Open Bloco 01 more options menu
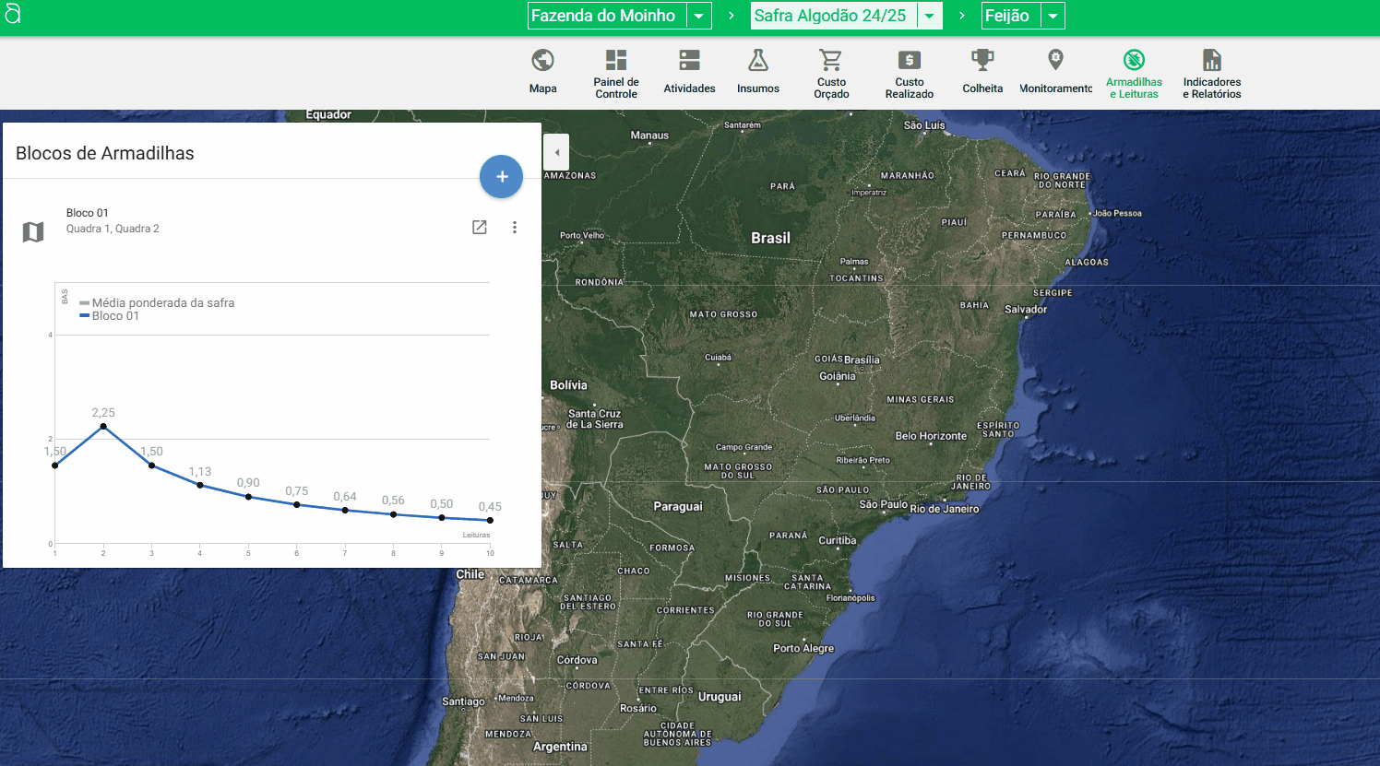 click(x=515, y=227)
